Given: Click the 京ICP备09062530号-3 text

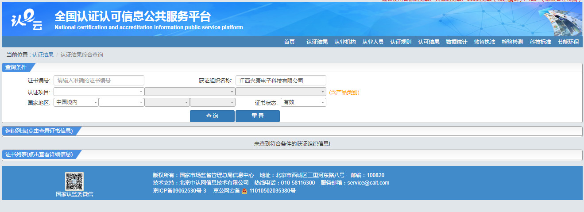Looking at the screenshot, I should (x=179, y=191).
